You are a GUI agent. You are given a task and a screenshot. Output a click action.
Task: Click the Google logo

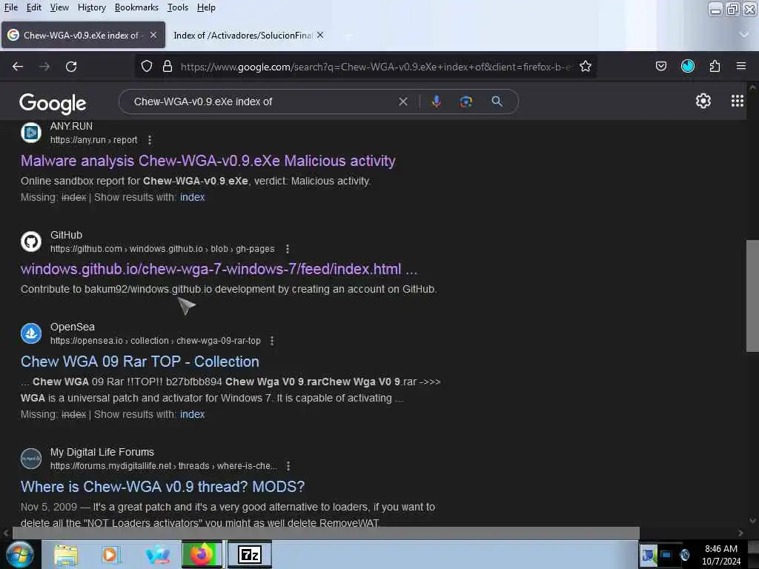53,102
